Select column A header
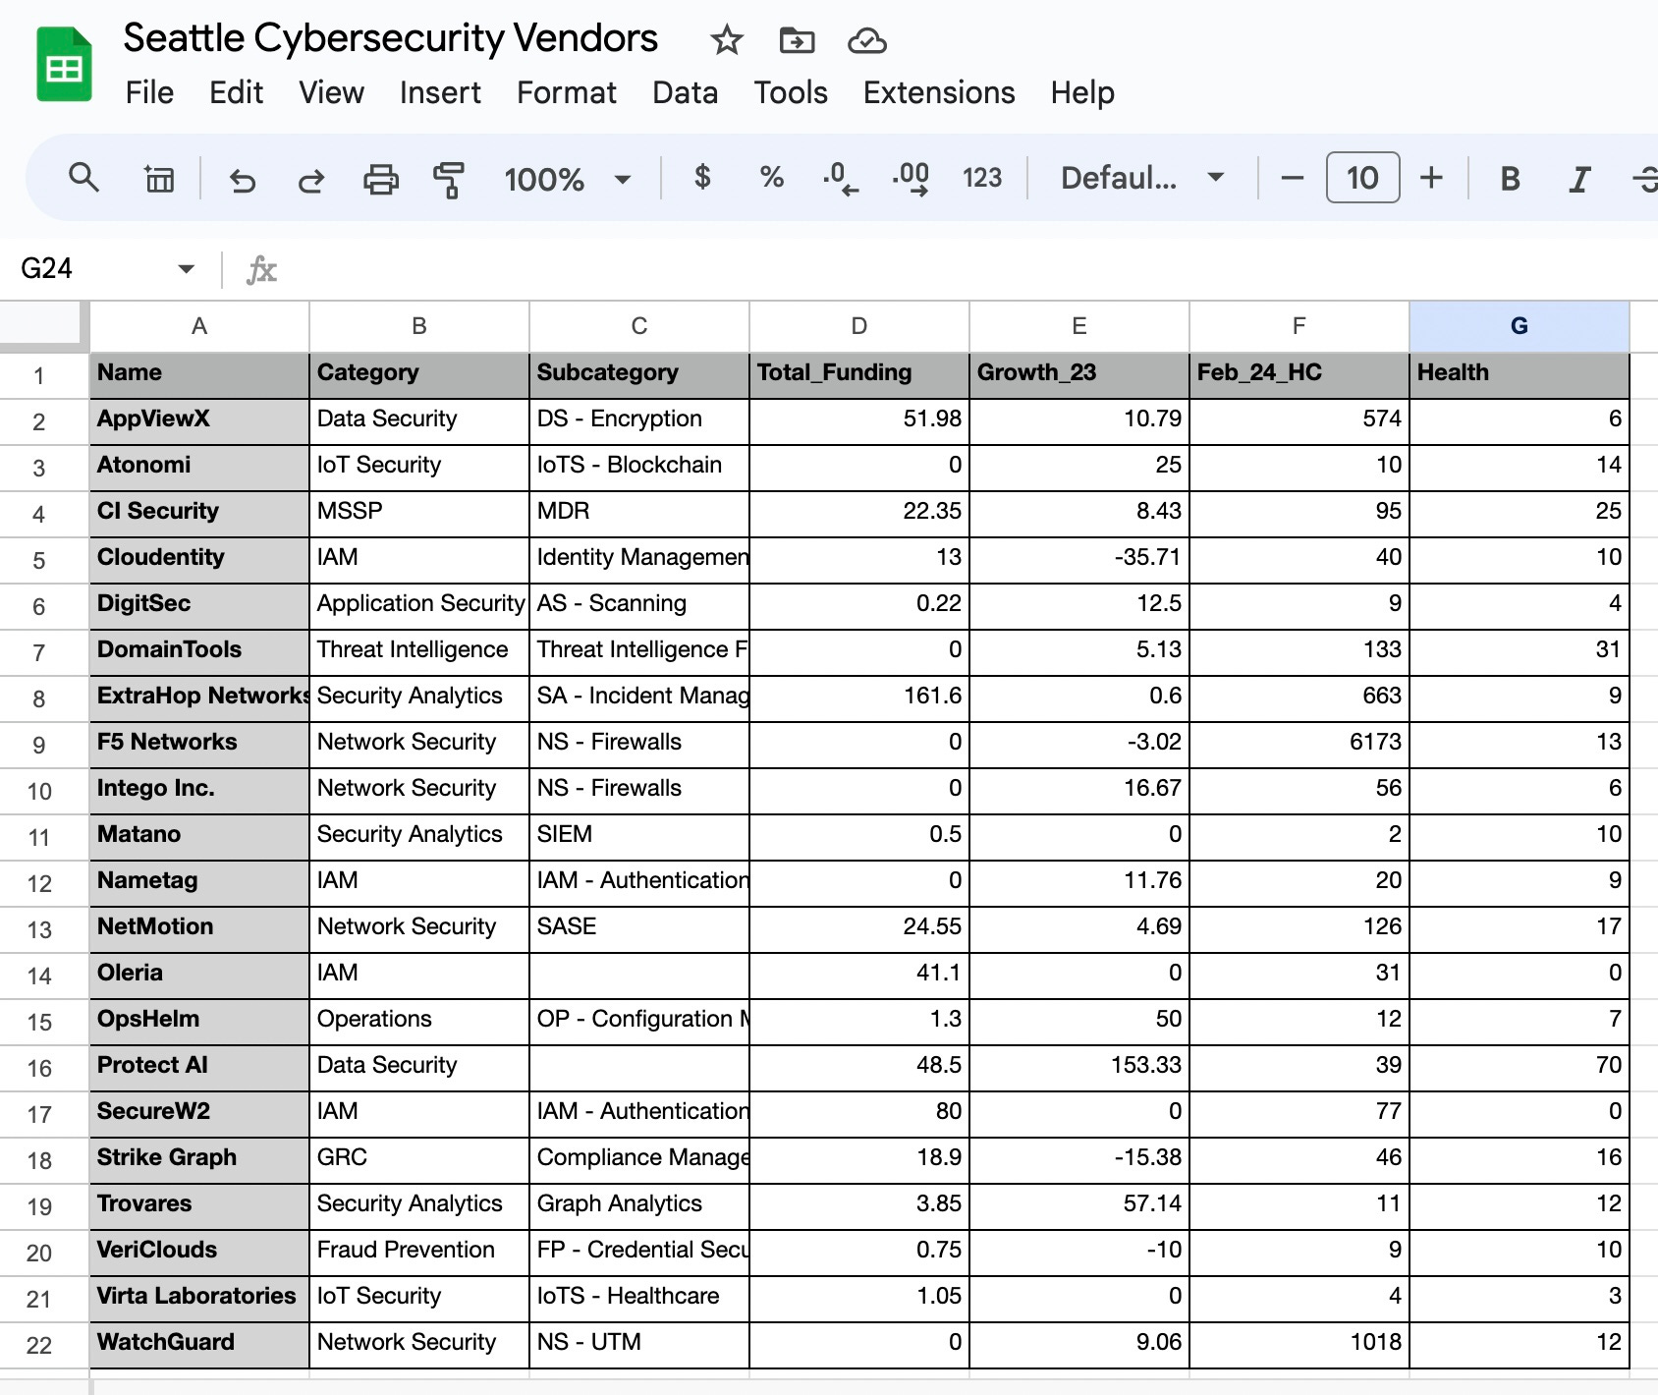The width and height of the screenshot is (1658, 1395). [x=199, y=326]
